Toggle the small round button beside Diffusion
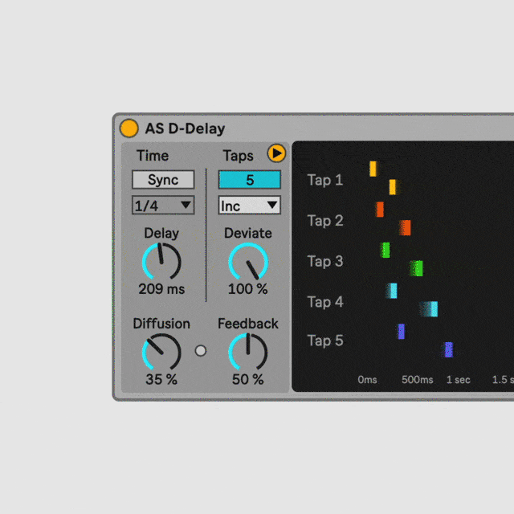The image size is (514, 514). (x=201, y=351)
